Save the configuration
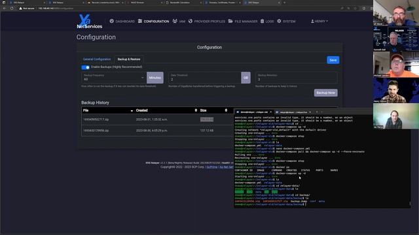The image size is (419, 235). (333, 60)
